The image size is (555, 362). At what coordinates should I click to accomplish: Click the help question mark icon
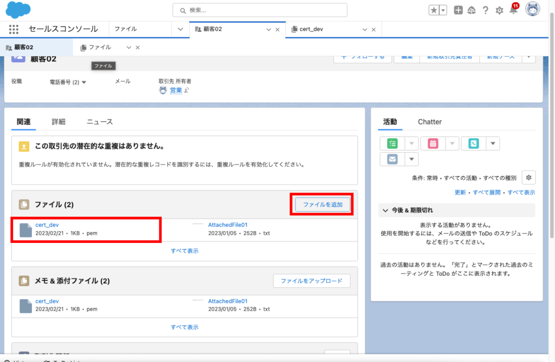click(486, 10)
